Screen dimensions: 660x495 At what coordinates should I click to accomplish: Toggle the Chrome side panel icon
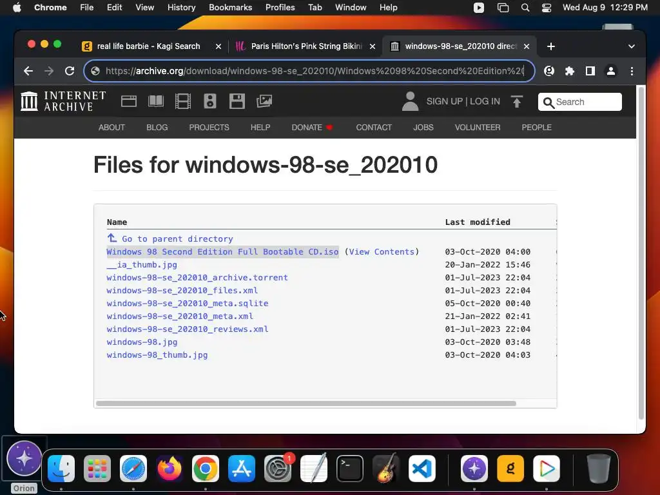pos(590,71)
